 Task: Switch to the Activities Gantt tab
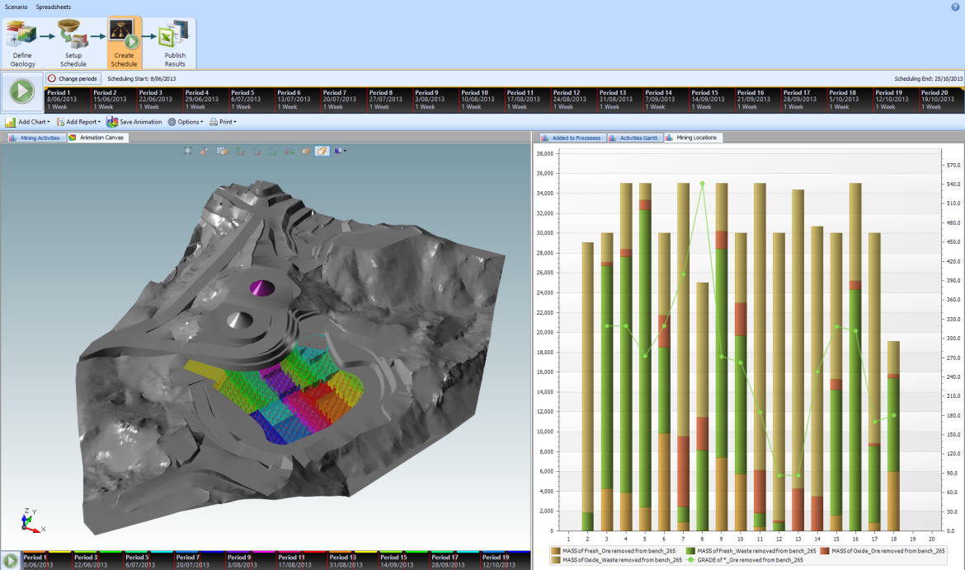(x=634, y=138)
